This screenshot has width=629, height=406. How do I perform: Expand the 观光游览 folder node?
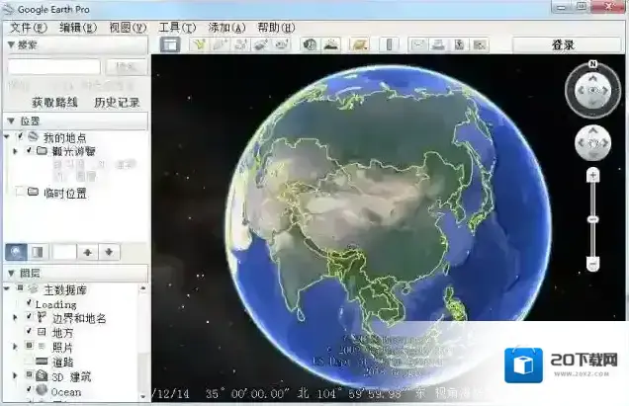(x=15, y=151)
